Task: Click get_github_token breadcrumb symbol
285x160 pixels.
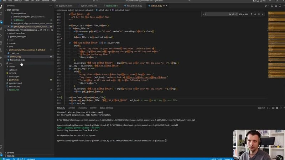Action: (x=121, y=10)
